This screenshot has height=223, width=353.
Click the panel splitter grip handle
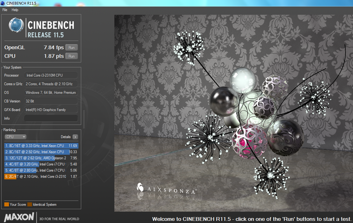pyautogui.click(x=84, y=119)
